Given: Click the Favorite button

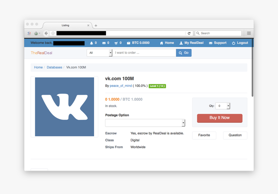Looking at the screenshot, I should click(204, 135).
